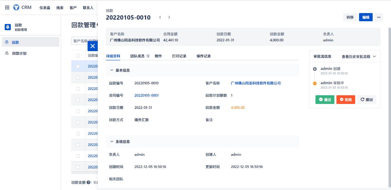
Task: Click the help icon next to 回款金额
Action: point(89,182)
